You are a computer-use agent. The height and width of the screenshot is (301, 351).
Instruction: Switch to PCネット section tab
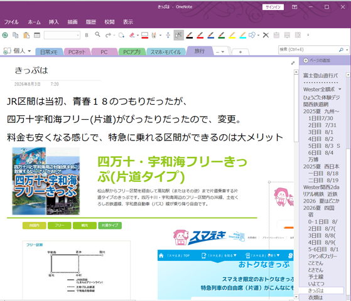pyautogui.click(x=77, y=52)
